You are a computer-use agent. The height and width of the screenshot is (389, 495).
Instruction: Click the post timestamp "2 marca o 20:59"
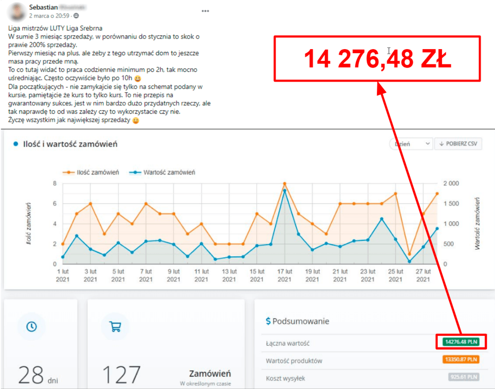[50, 16]
